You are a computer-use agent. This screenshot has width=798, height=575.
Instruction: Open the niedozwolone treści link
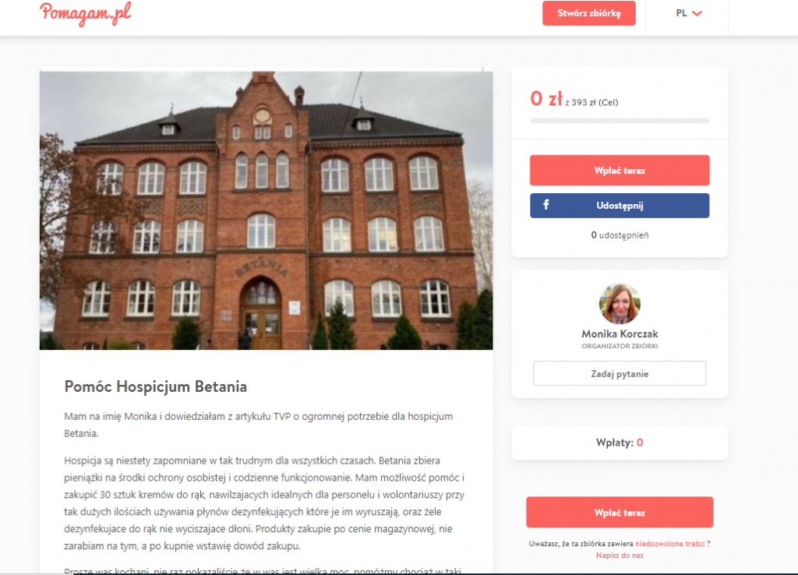tap(669, 544)
